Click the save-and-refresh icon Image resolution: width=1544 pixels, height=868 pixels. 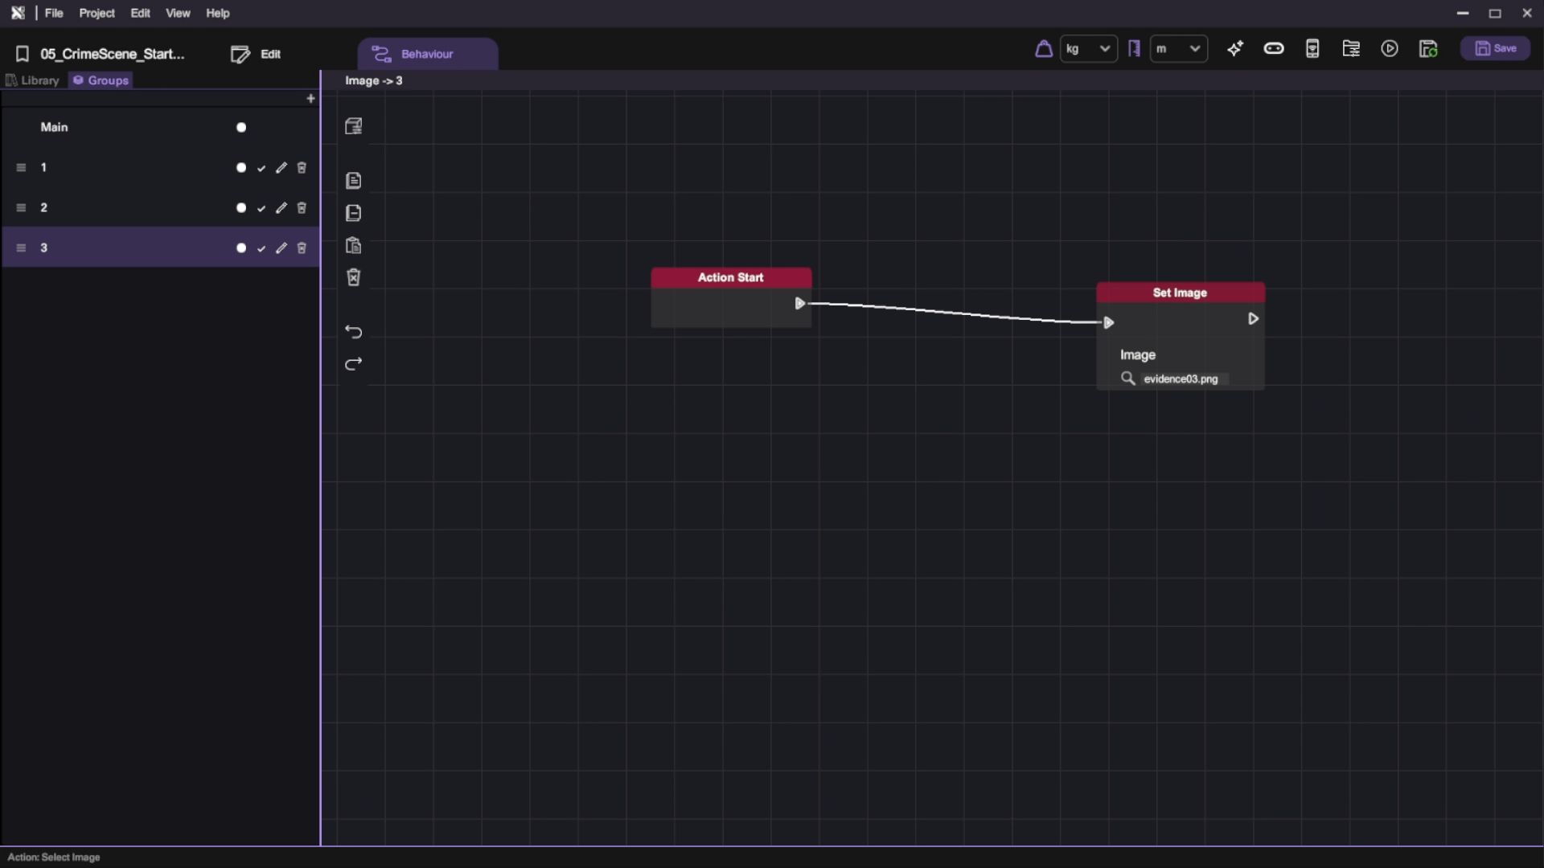tap(1428, 49)
